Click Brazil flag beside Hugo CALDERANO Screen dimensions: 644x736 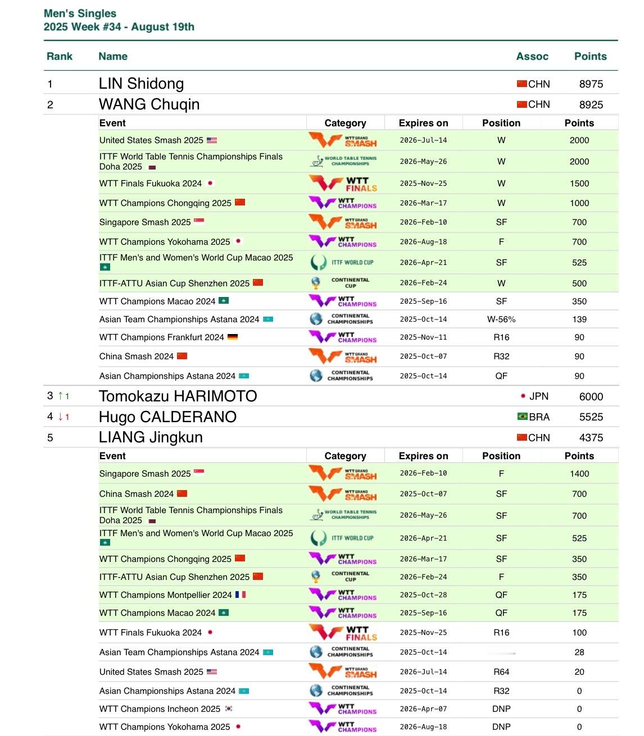point(523,417)
